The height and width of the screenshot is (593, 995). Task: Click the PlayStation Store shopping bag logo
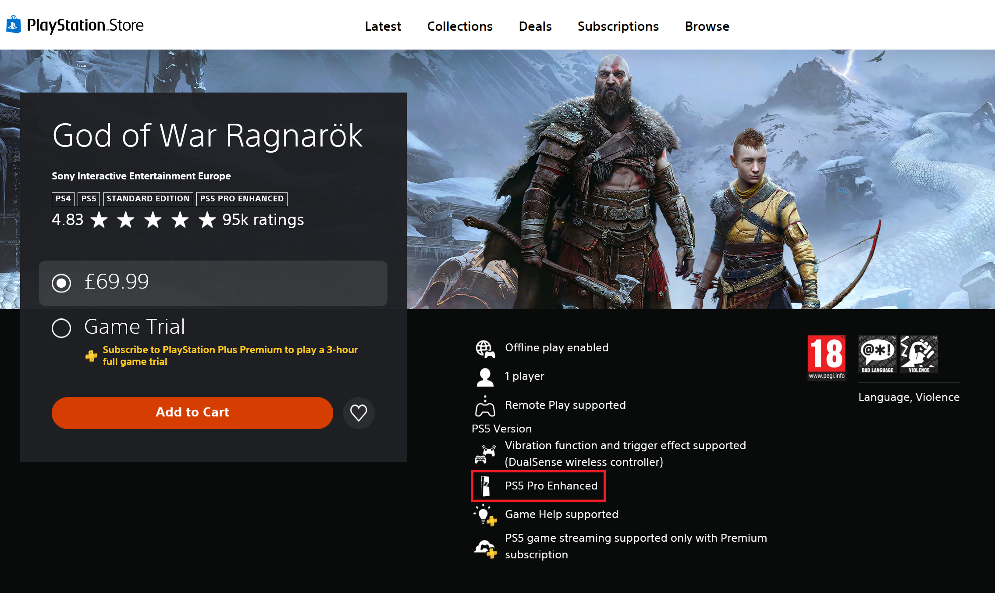pos(14,25)
